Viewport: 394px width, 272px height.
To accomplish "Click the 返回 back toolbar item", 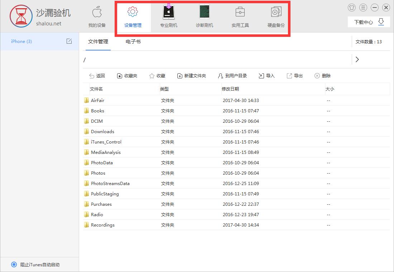I will [x=97, y=76].
